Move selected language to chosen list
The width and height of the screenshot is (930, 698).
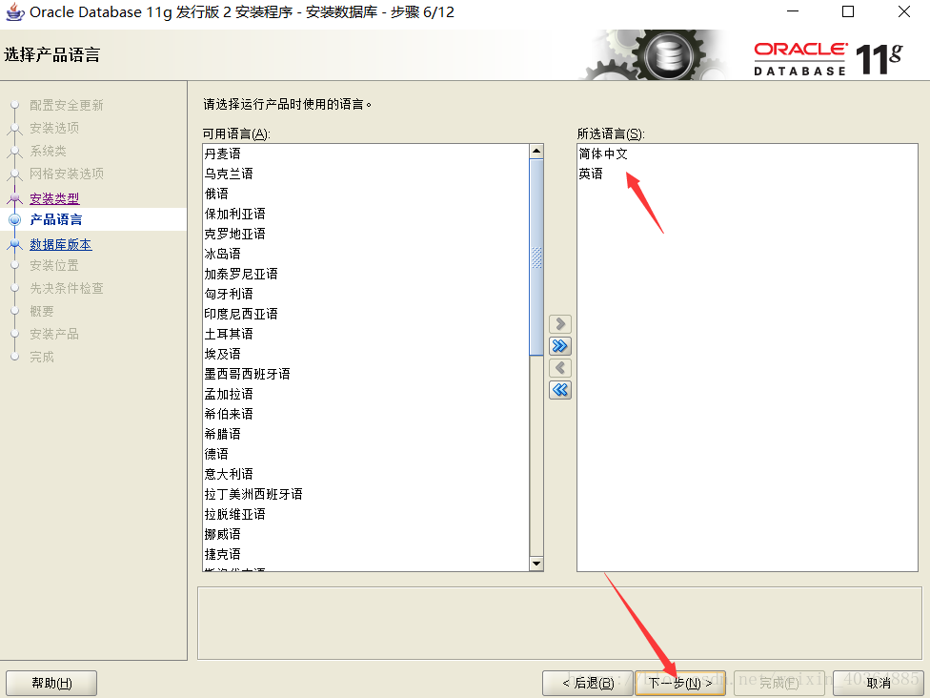tap(560, 324)
